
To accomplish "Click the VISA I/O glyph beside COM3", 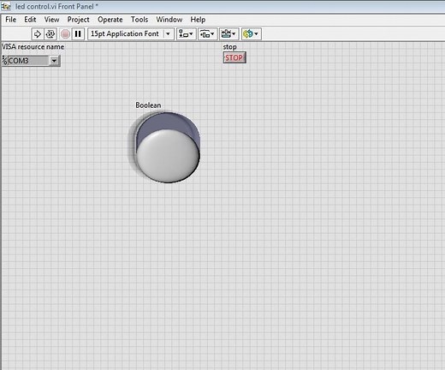I will click(4, 61).
